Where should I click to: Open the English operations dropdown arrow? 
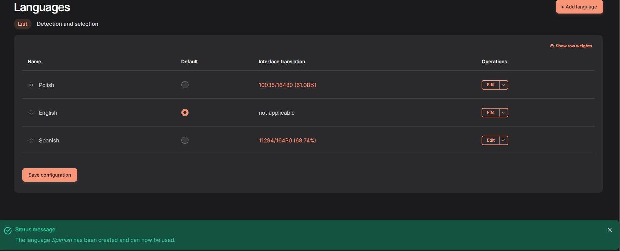[504, 113]
